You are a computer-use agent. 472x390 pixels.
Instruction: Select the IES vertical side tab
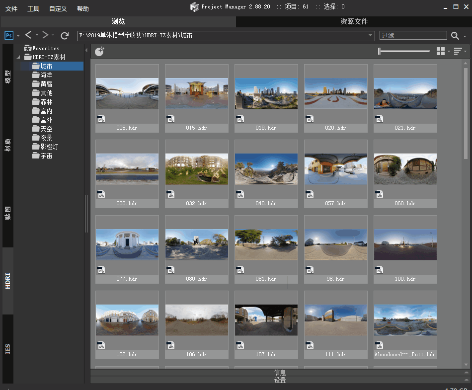pos(8,349)
